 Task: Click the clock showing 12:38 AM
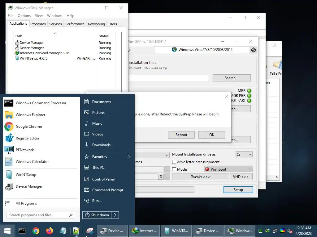point(303,228)
